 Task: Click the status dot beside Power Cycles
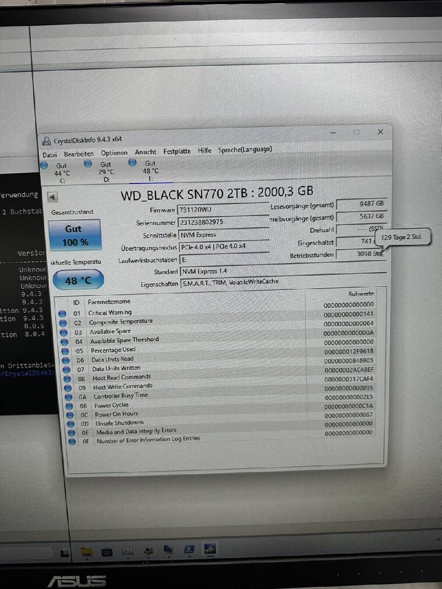[69, 406]
